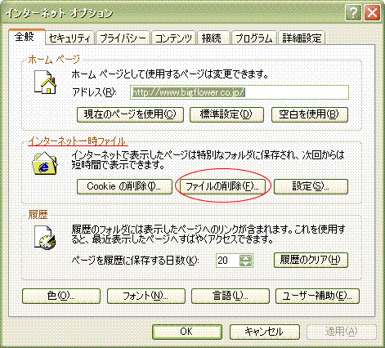Open the 色 colors dialog button

(61, 296)
